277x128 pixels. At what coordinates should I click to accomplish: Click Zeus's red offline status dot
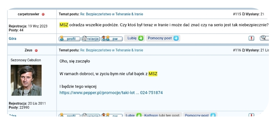[36, 50]
